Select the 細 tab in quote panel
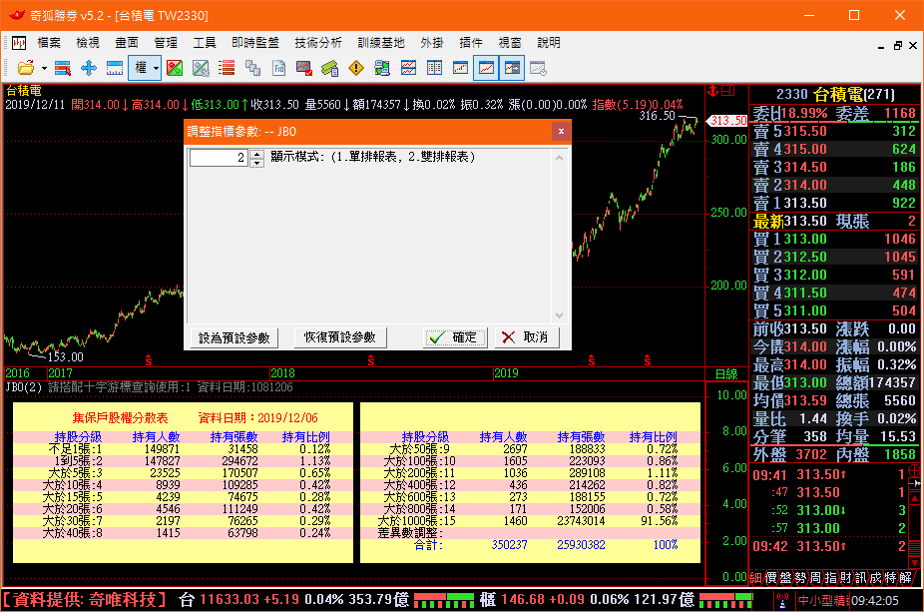The height and width of the screenshot is (612, 924). coord(756,578)
